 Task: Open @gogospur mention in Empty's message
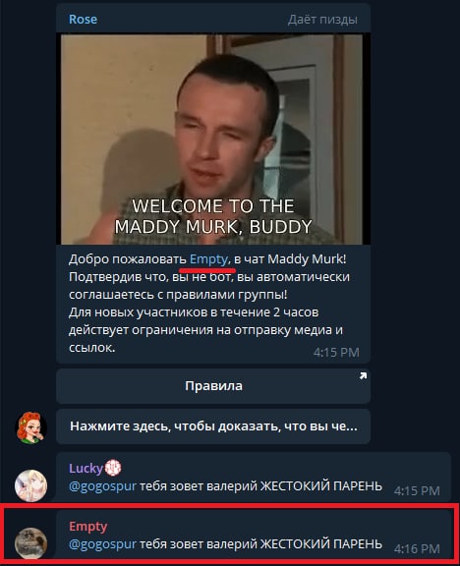coord(102,544)
